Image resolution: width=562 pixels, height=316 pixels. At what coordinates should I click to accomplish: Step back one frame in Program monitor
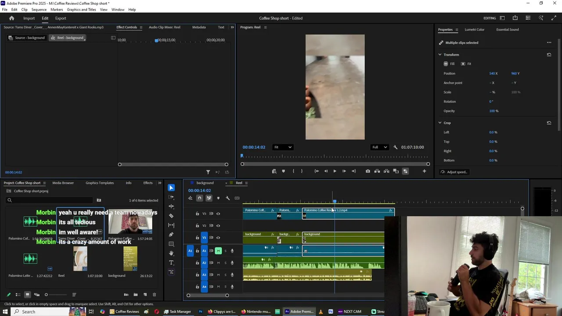point(326,171)
